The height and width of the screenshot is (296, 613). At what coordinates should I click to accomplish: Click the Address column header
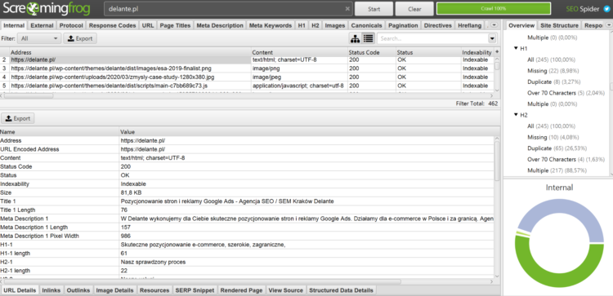(x=130, y=52)
